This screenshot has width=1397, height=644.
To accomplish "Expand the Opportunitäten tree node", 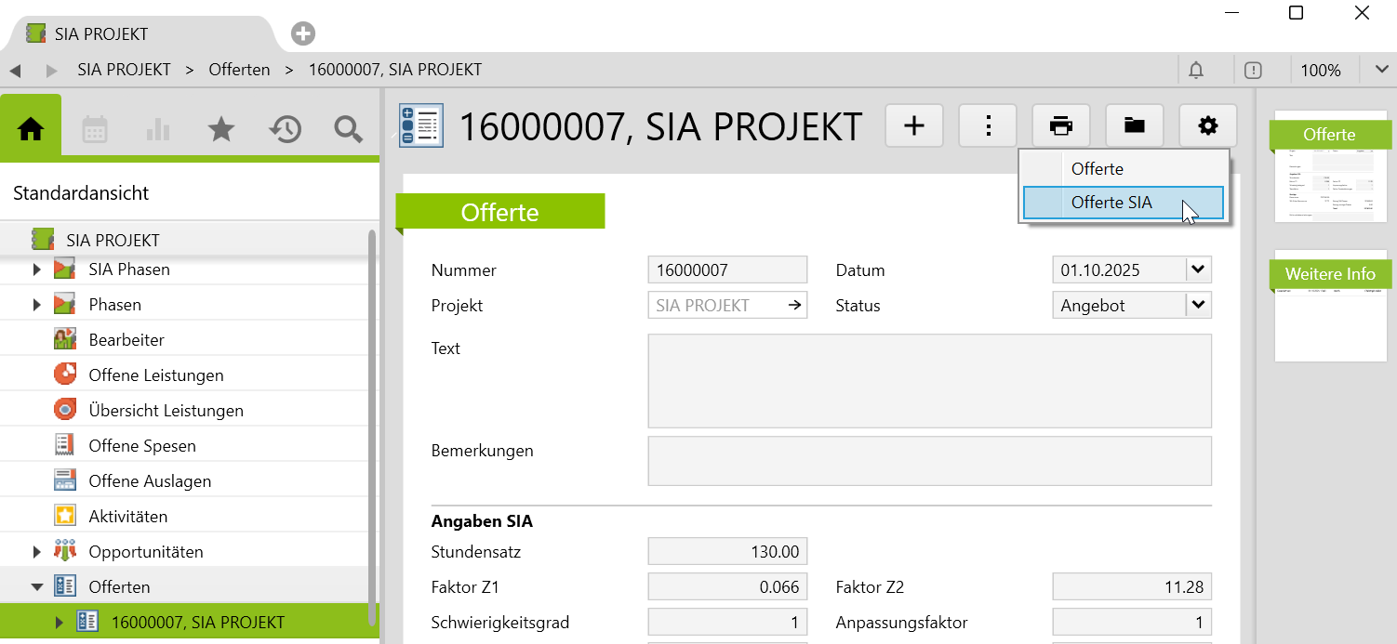I will tap(37, 552).
